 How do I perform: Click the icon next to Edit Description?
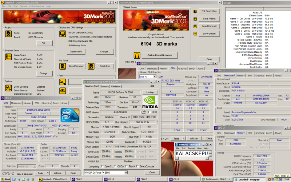(x=195, y=11)
